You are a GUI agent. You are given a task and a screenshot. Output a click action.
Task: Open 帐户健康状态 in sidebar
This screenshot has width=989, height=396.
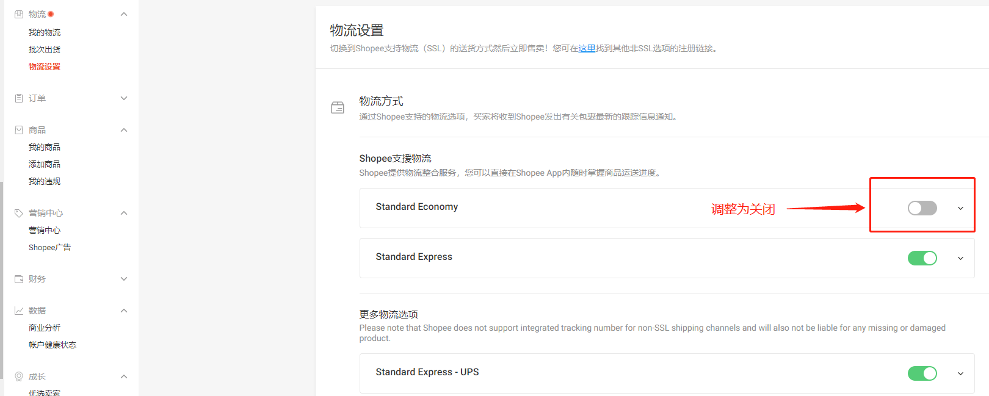[53, 345]
